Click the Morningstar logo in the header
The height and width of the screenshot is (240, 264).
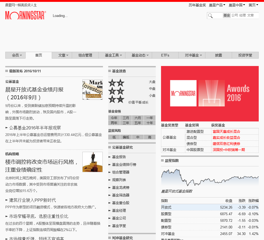click(x=26, y=15)
